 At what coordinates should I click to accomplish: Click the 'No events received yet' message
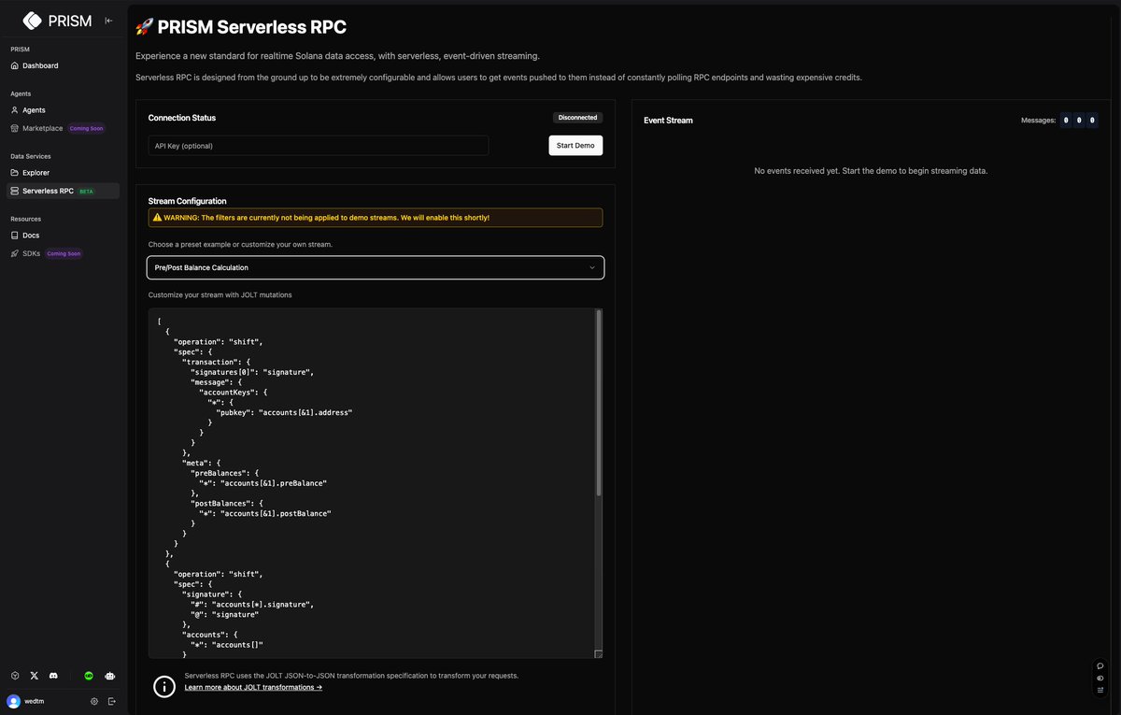[871, 171]
